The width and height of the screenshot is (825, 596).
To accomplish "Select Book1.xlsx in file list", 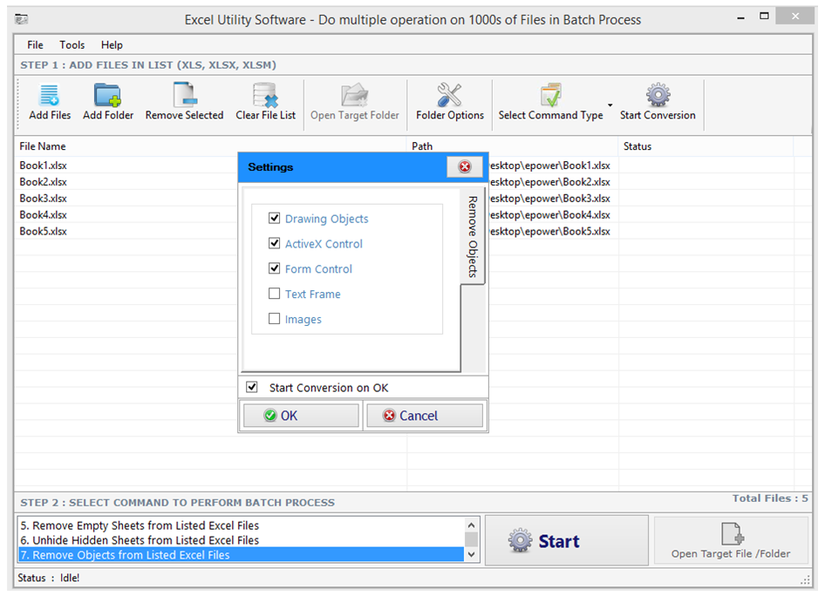I will pyautogui.click(x=43, y=166).
